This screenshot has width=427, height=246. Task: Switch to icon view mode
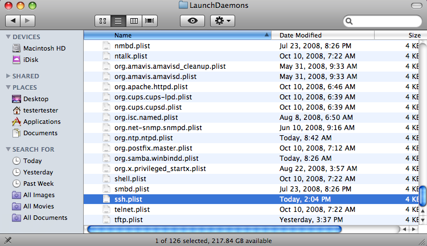click(102, 21)
